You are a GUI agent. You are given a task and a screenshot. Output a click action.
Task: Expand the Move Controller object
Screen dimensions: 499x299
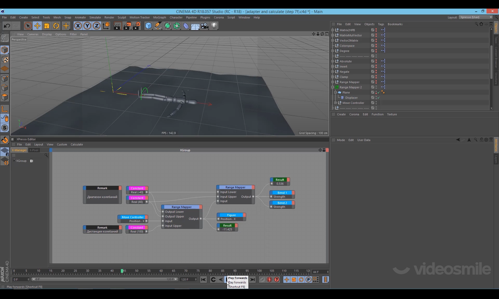(336, 103)
